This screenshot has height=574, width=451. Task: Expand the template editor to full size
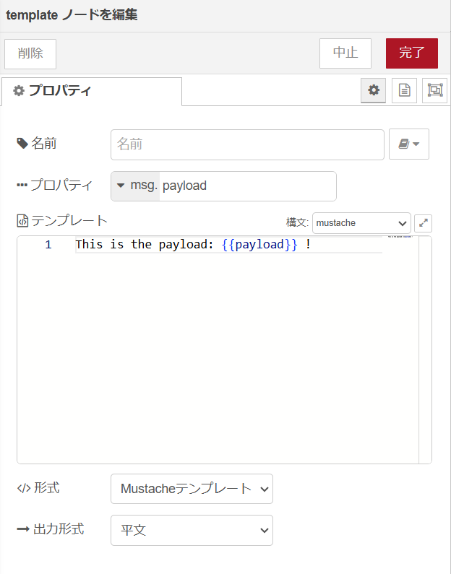click(x=423, y=223)
